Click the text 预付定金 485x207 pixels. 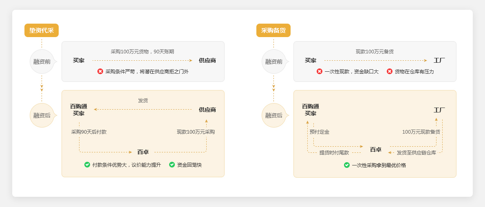(320, 132)
